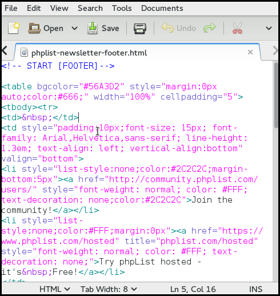
Task: Click the scissors Cut icon
Action: click(237, 28)
